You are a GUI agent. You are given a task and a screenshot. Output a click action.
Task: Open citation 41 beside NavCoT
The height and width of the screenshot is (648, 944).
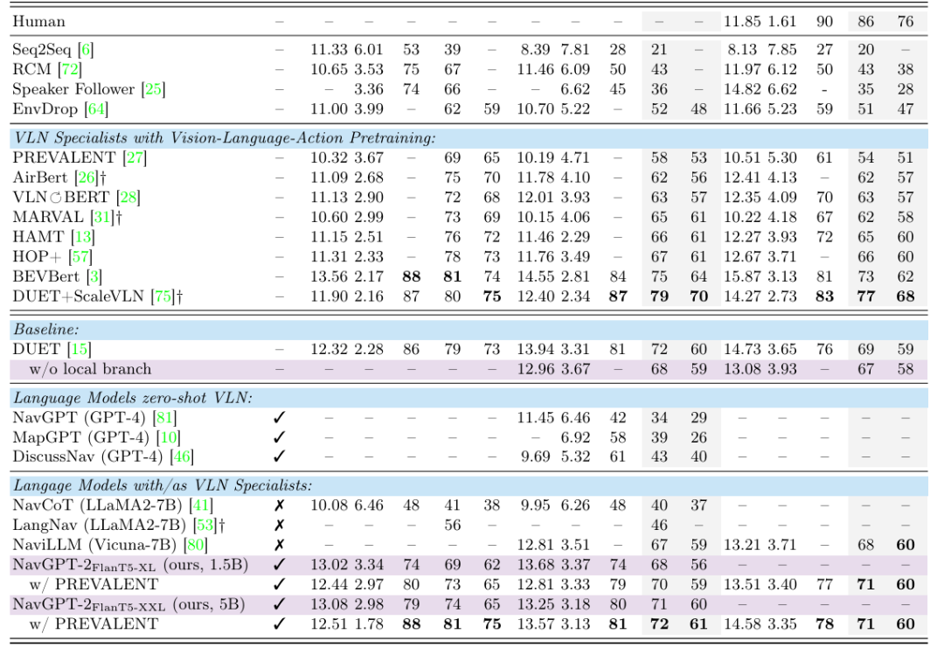click(201, 505)
